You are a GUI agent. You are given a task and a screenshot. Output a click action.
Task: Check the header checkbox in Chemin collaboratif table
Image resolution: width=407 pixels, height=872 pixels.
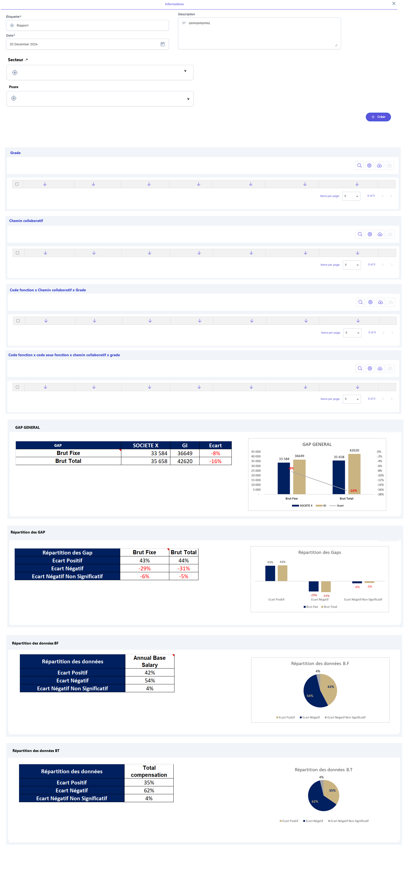[18, 253]
